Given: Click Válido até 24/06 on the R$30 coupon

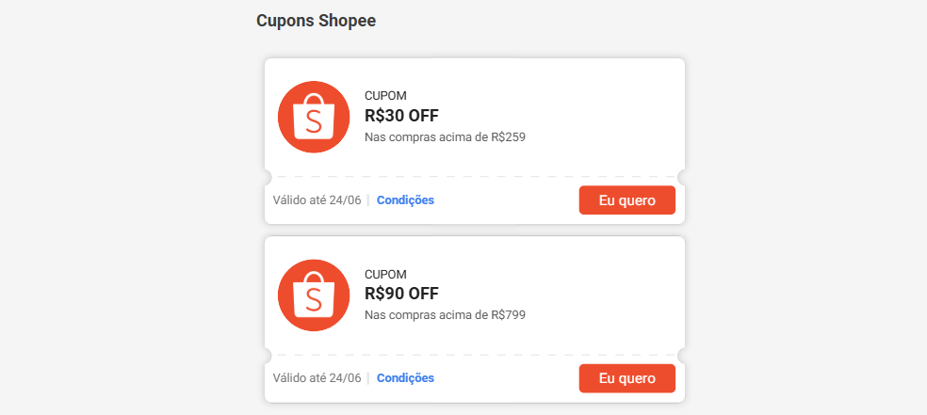Looking at the screenshot, I should (317, 200).
